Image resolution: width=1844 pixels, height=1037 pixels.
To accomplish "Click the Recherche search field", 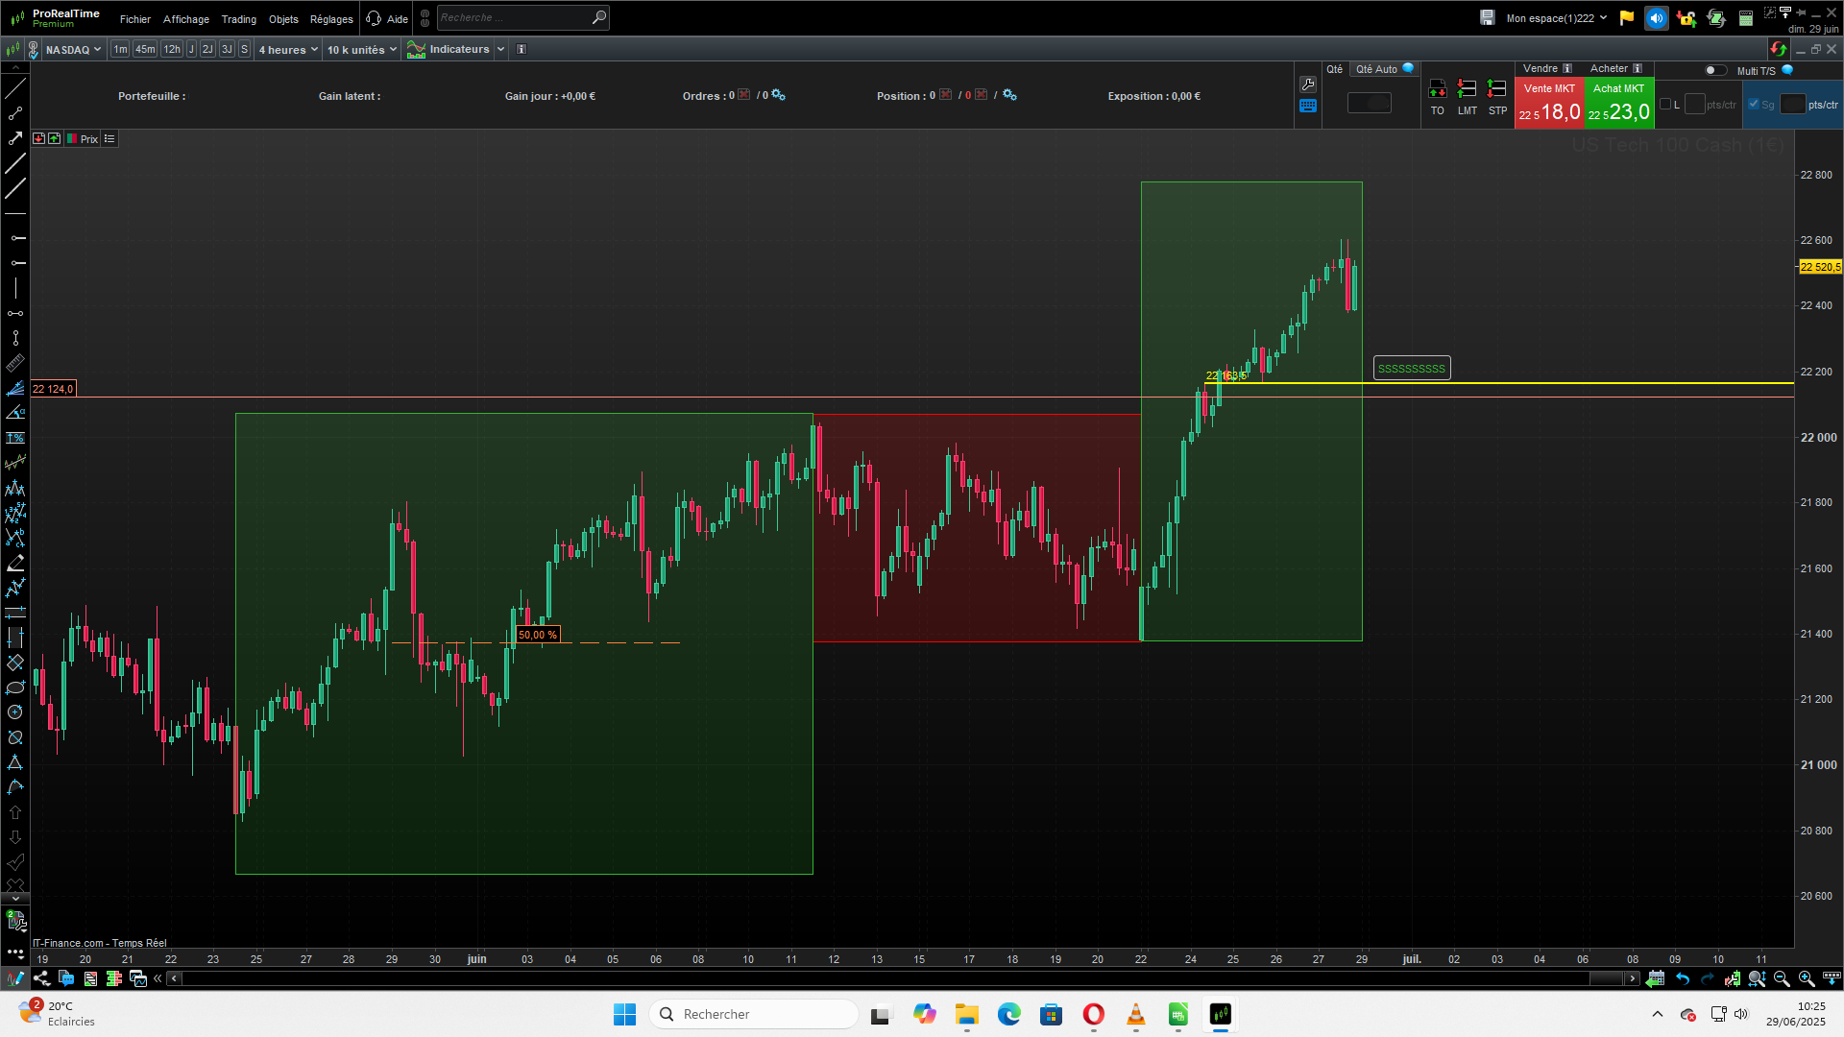I will [514, 17].
